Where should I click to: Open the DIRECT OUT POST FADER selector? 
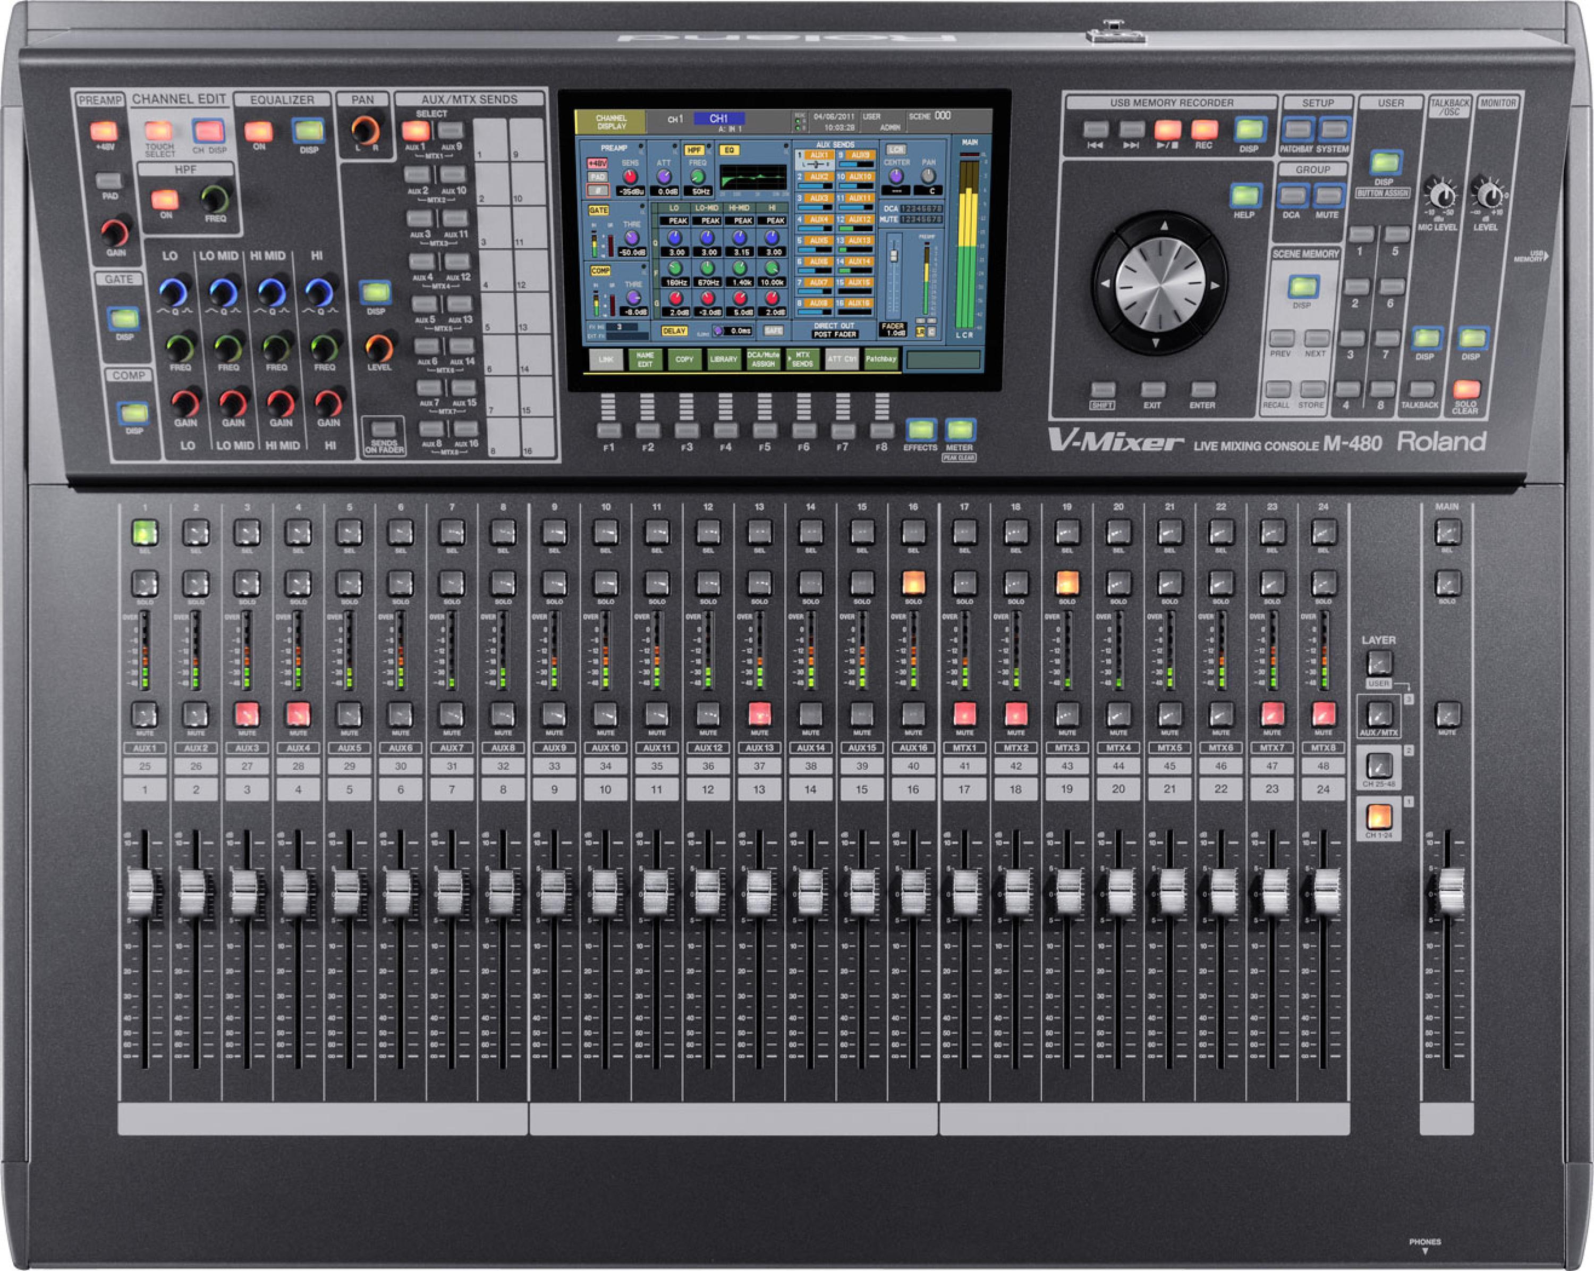tap(834, 334)
